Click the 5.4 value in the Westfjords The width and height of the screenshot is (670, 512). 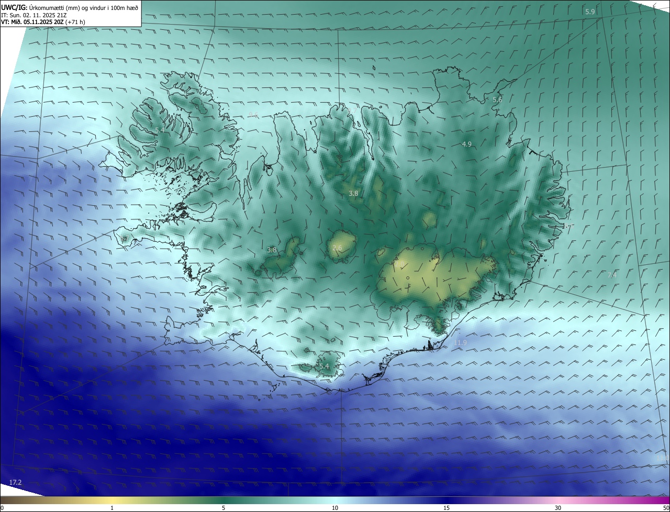[160, 130]
